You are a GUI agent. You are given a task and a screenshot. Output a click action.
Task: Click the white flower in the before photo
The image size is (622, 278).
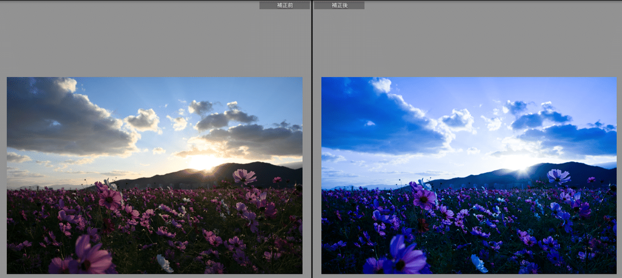click(x=165, y=263)
